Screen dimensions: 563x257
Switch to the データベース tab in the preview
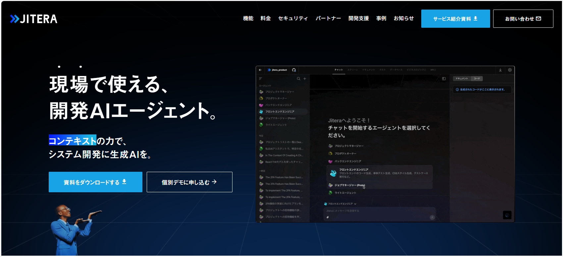pos(396,70)
